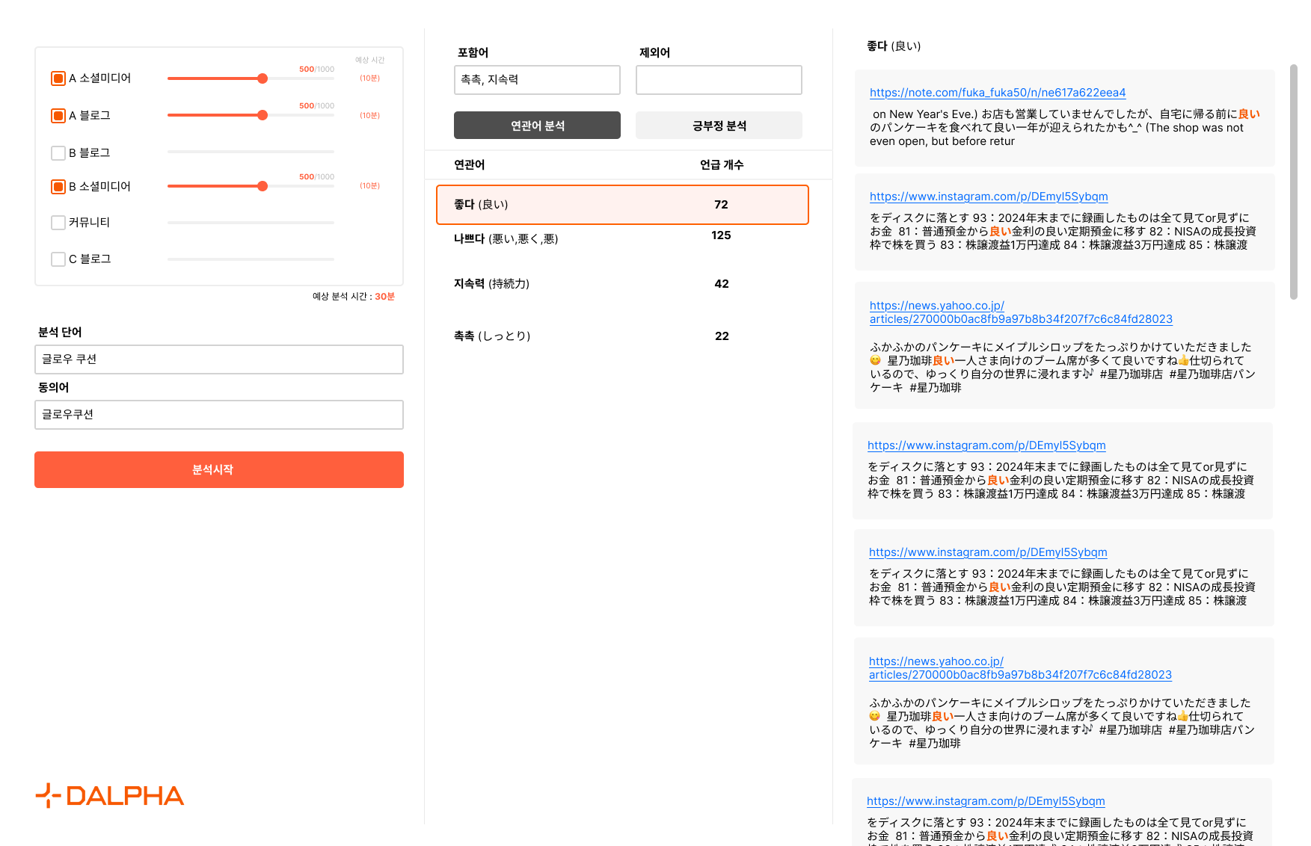The height and width of the screenshot is (846, 1311).
Task: Enable the C 블로그 checkbox
Action: pos(58,259)
